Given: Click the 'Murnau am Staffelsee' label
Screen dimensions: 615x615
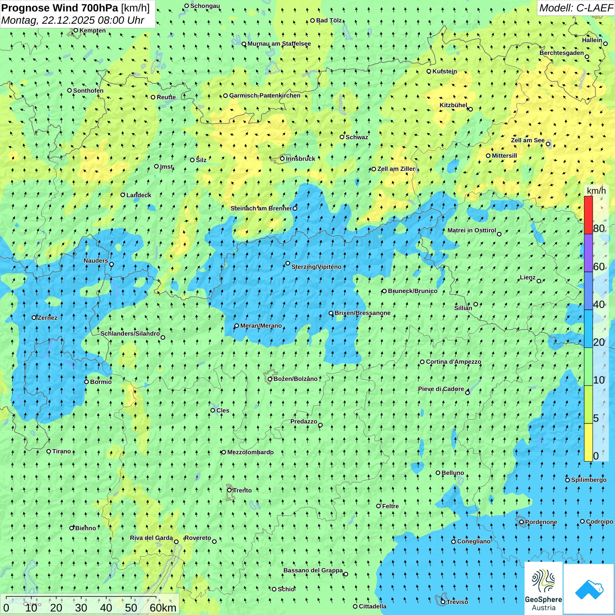Looking at the screenshot, I should [x=279, y=43].
